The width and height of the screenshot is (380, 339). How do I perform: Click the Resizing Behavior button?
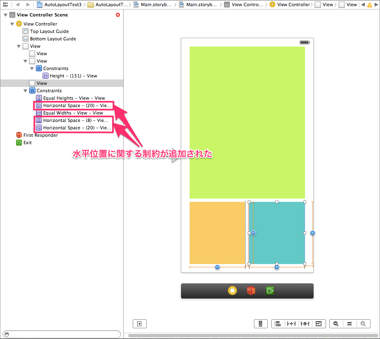tap(318, 324)
